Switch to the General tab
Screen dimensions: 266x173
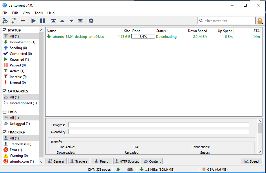[x=56, y=161]
